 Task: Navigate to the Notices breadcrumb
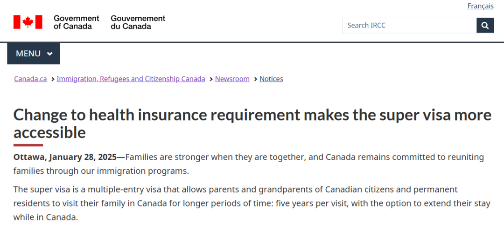pos(271,79)
